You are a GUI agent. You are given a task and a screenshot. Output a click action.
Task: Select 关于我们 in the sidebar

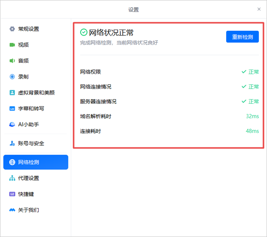[x=28, y=210]
